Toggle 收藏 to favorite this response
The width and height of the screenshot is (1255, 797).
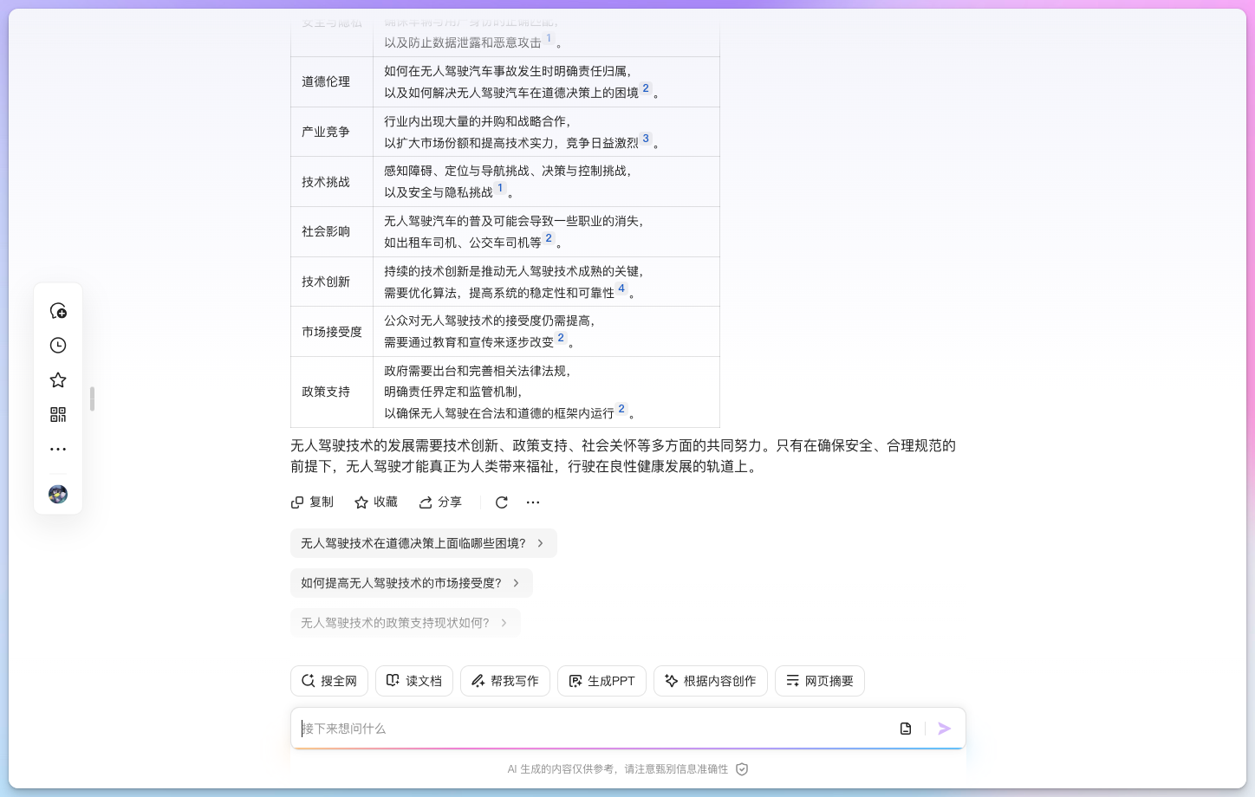(x=375, y=502)
